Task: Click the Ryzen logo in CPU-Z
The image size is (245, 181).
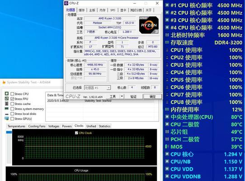Action: pos(149,25)
